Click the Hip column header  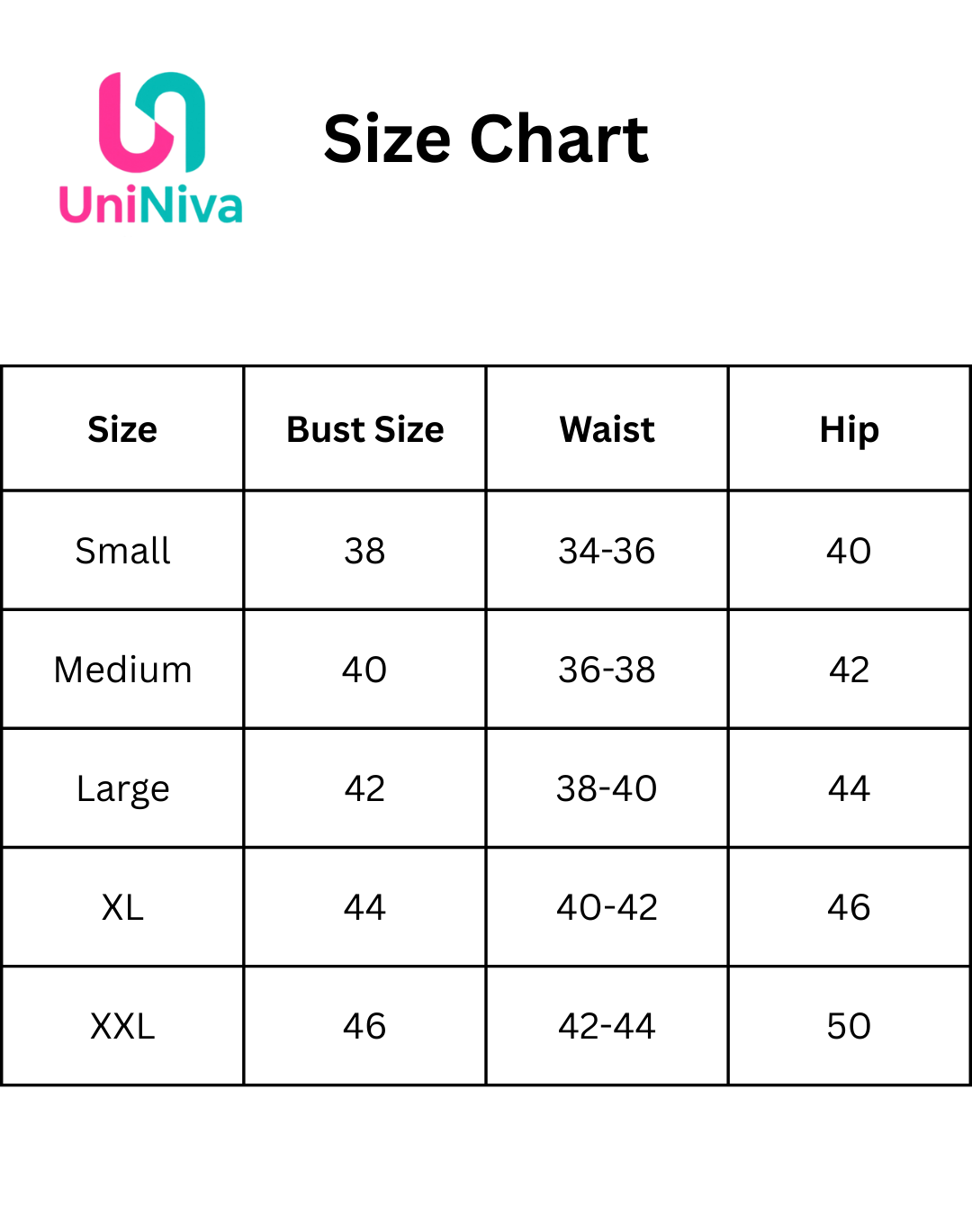point(849,429)
